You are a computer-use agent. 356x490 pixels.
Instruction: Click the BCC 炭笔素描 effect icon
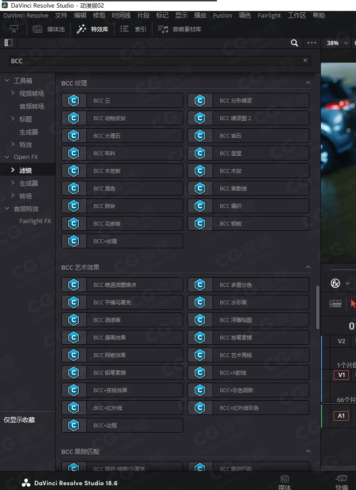point(200,338)
